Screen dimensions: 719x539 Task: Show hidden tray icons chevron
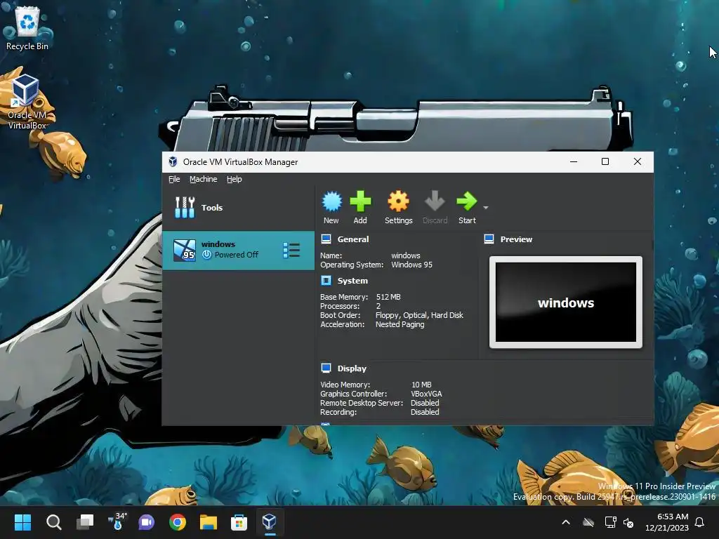pos(566,522)
